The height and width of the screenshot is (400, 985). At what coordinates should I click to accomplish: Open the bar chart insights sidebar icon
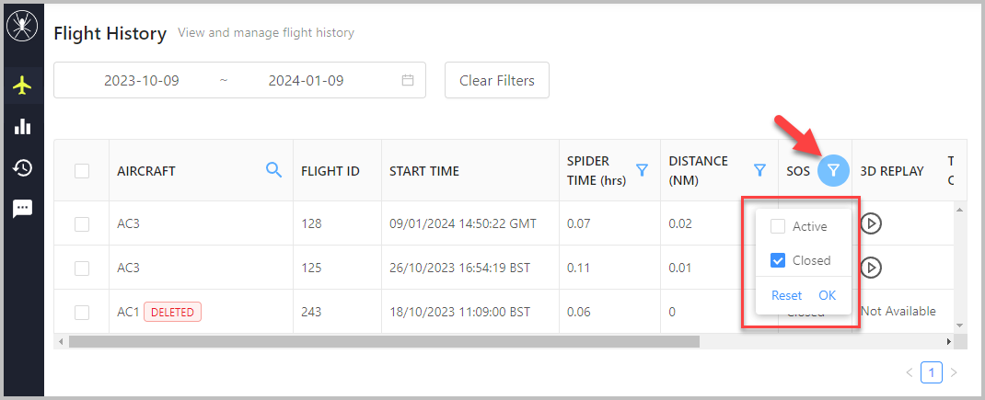coord(22,126)
